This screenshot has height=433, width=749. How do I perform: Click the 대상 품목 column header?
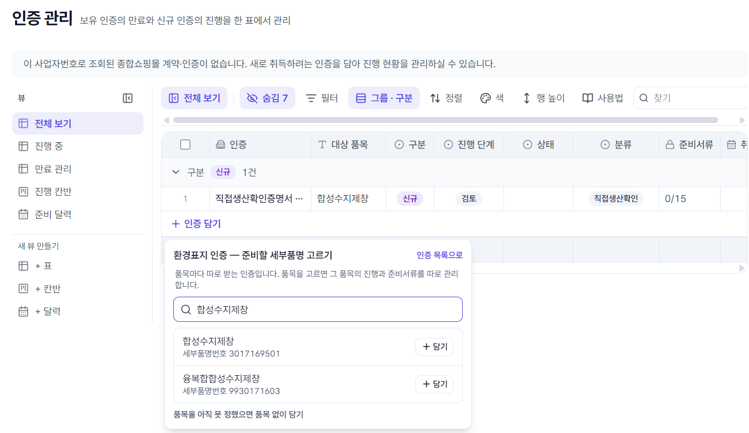tap(349, 144)
